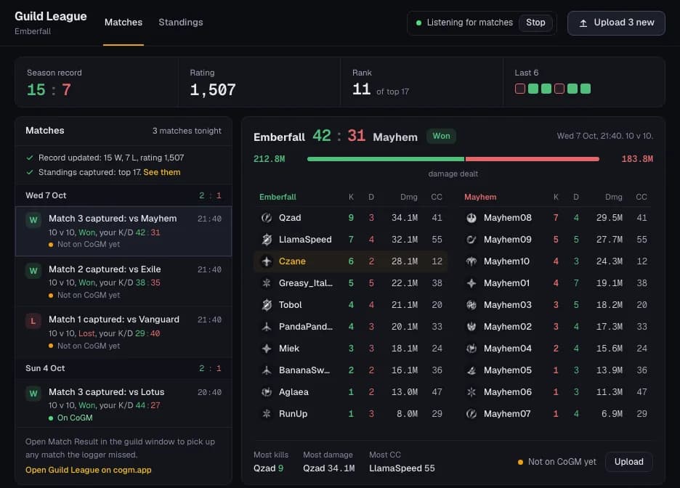This screenshot has width=680, height=488.
Task: Select Match 2 captured vs Exile
Action: 124,282
